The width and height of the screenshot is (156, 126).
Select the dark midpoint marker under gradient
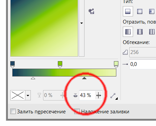click(x=84, y=78)
